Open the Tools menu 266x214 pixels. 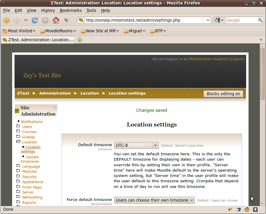tap(91, 10)
